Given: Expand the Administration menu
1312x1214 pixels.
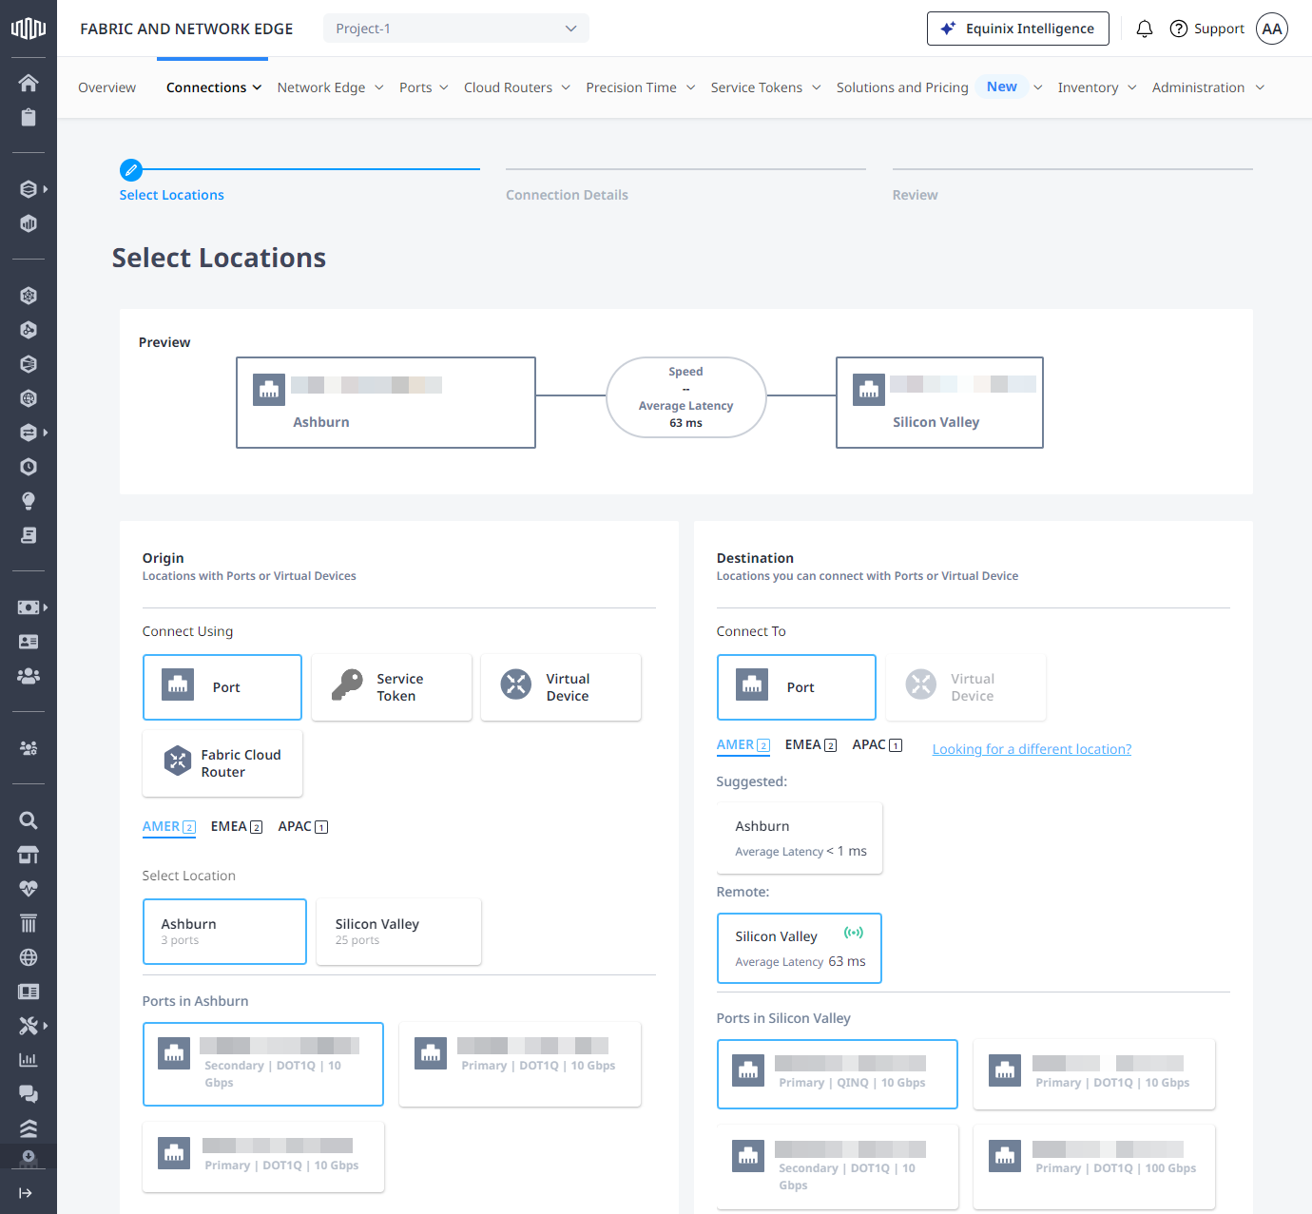Looking at the screenshot, I should tap(1208, 87).
